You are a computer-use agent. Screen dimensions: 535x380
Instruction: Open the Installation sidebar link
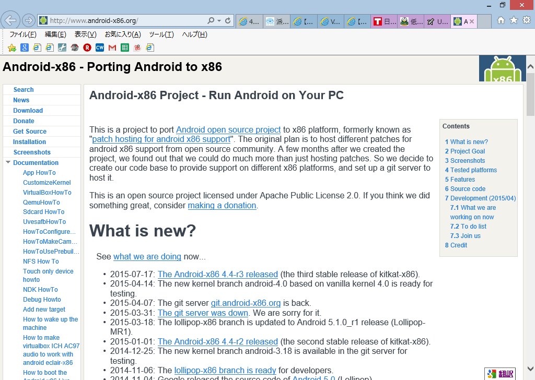click(29, 142)
